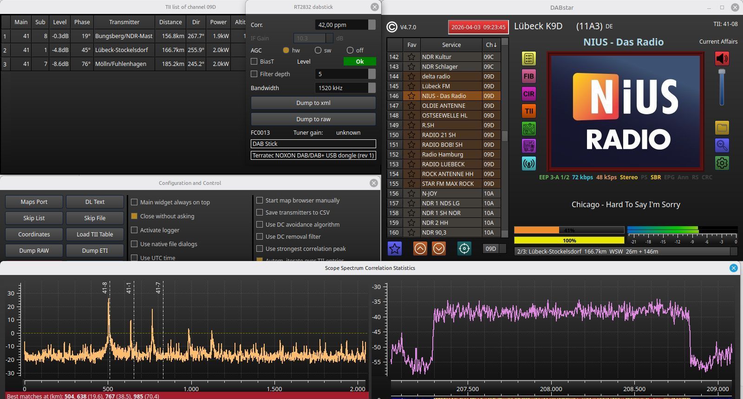Select Radio Hamburg in service list
This screenshot has width=743, height=399.
tap(442, 154)
